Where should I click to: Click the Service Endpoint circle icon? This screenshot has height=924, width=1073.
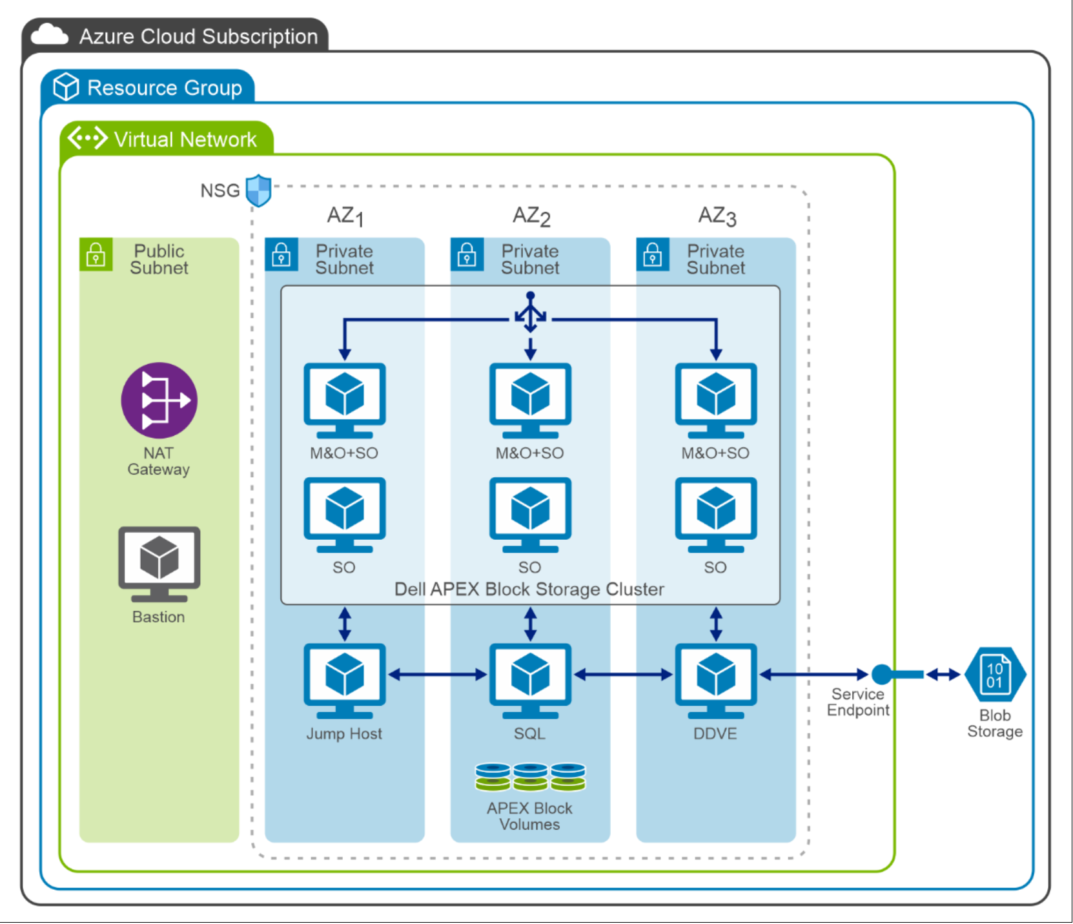click(882, 675)
